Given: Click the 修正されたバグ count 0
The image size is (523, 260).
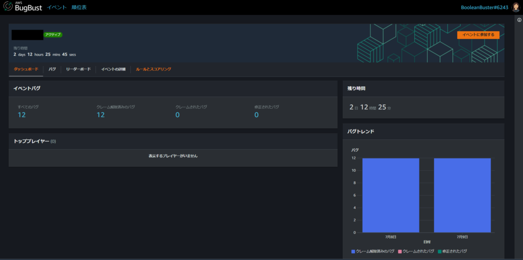Looking at the screenshot, I should pos(256,115).
